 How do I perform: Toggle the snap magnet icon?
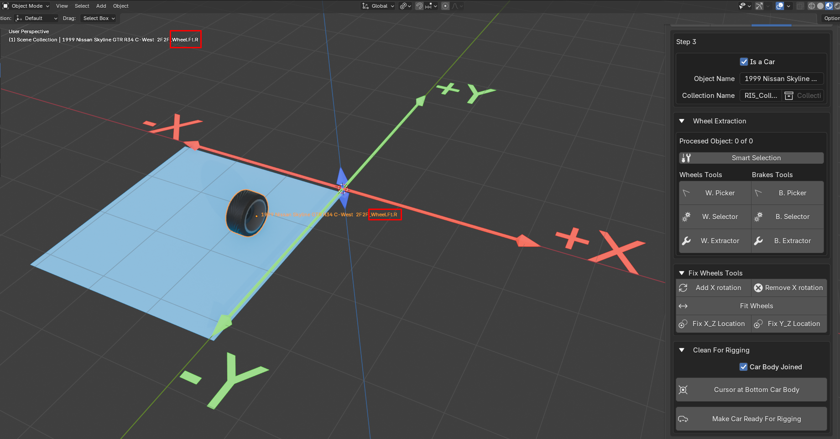coord(419,6)
